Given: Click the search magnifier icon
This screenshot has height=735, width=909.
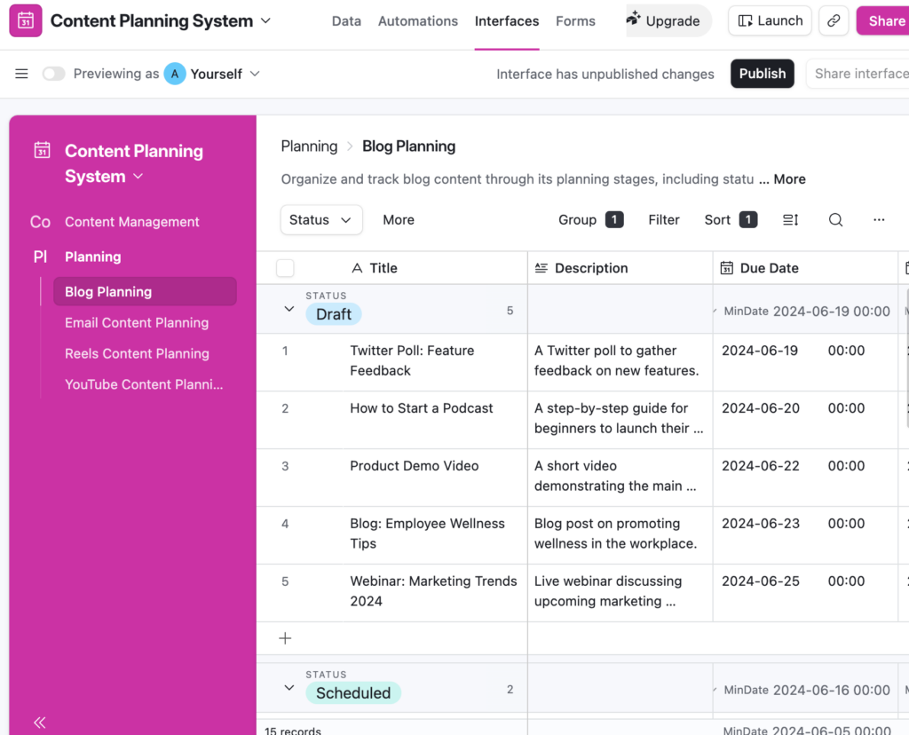Looking at the screenshot, I should [x=835, y=220].
